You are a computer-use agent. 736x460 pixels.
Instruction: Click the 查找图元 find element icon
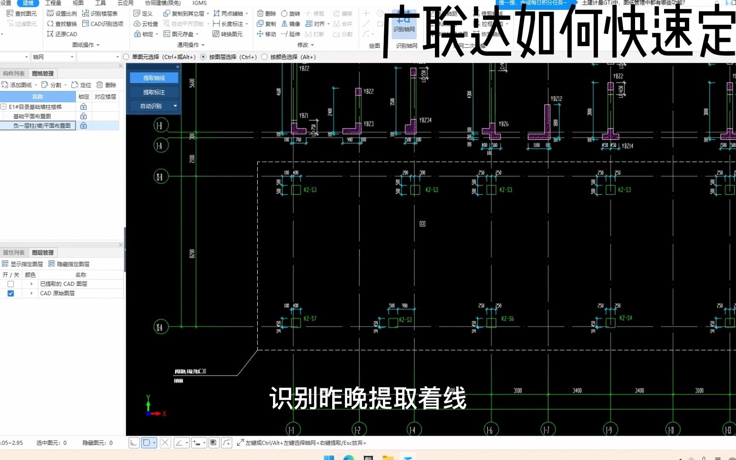pos(10,14)
